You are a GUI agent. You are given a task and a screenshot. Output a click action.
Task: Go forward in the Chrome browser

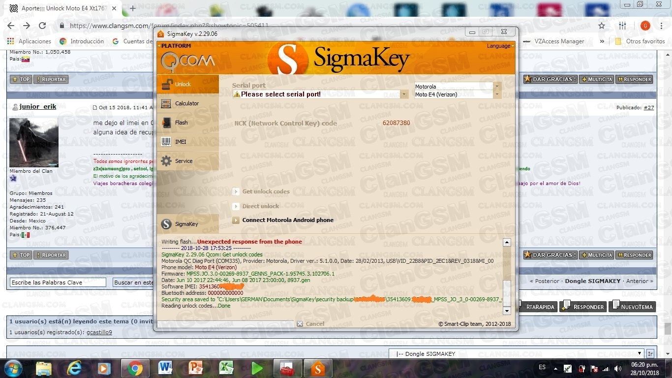(x=27, y=26)
